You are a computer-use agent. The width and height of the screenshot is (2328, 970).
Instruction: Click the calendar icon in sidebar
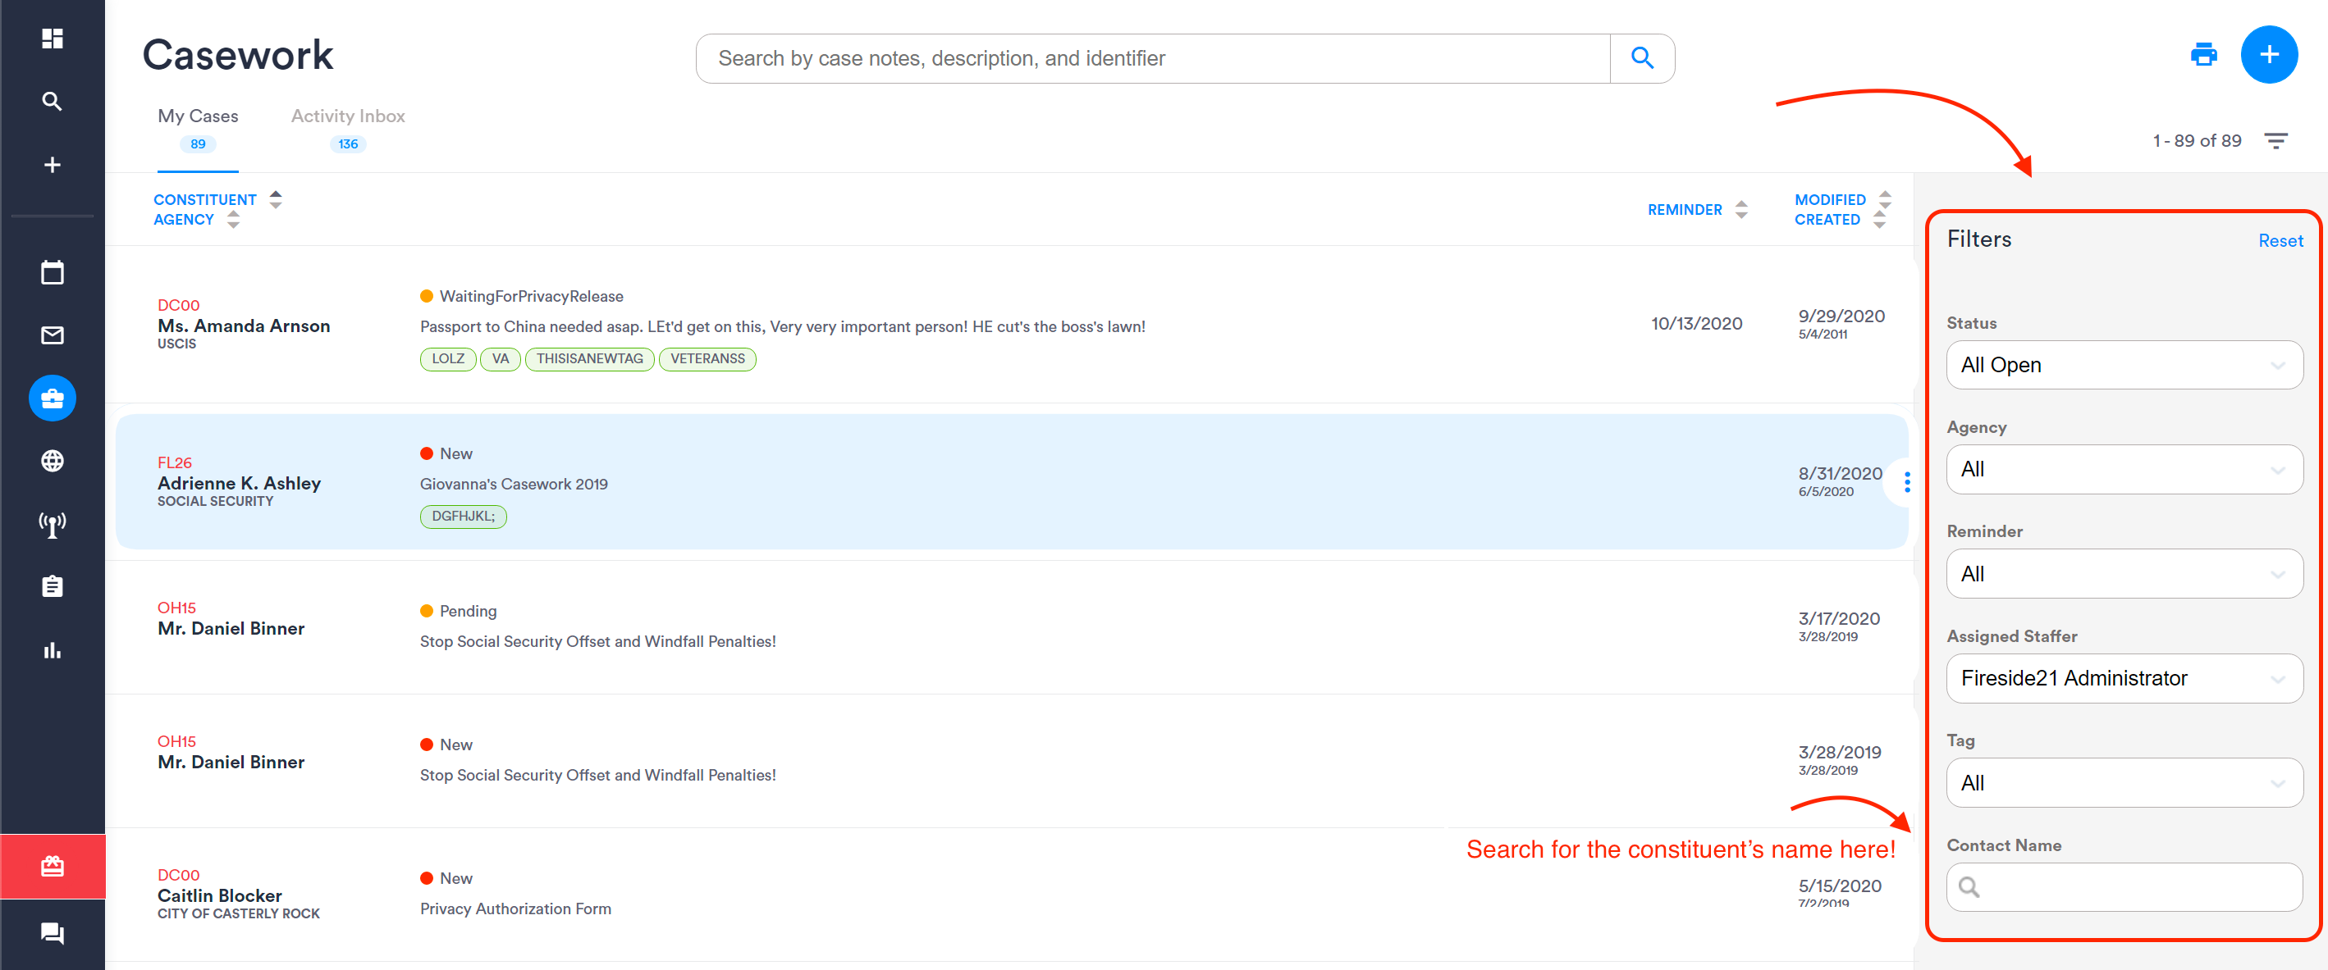(x=53, y=272)
